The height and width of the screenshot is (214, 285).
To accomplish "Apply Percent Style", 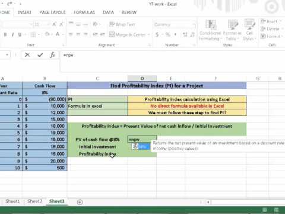I will tap(168, 34).
